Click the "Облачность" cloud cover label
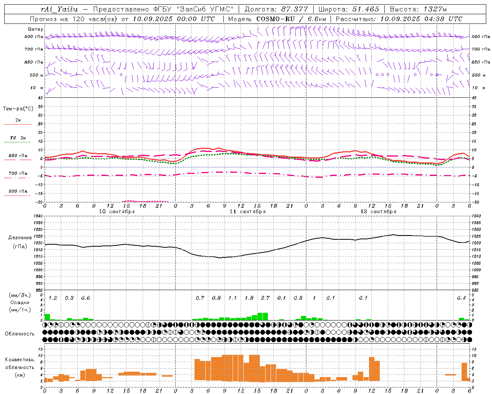Viewport: 492px width, 394px height. (20, 334)
